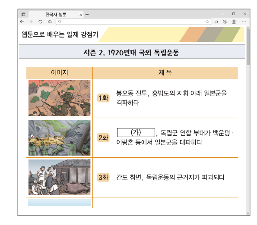257x225 pixels.
Task: Open a new tab with plus button
Action: [87, 14]
